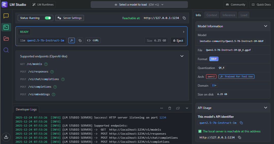Switch to the Inference tab
This screenshot has height=144, width=274.
click(x=229, y=15)
